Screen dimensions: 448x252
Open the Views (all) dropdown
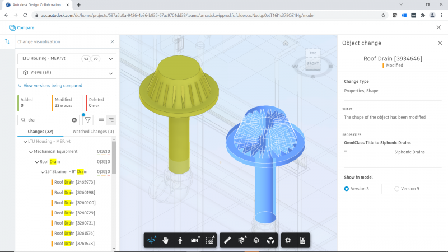(67, 73)
